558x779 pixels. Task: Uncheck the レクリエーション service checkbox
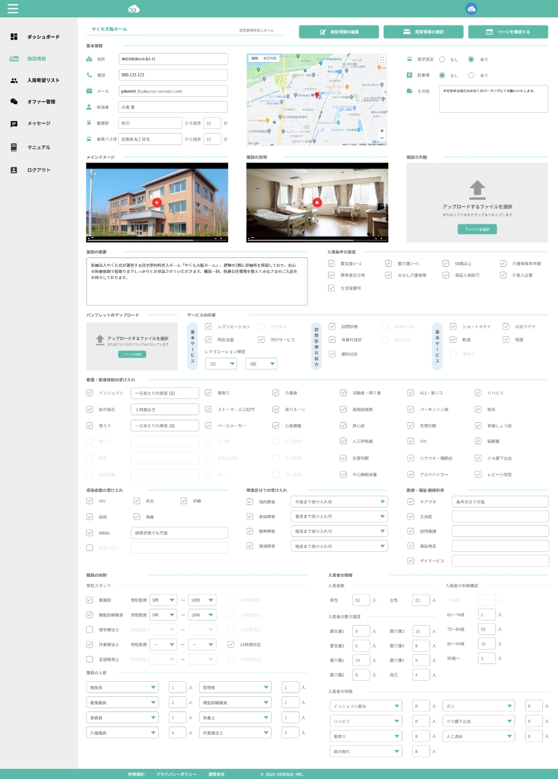tap(208, 326)
